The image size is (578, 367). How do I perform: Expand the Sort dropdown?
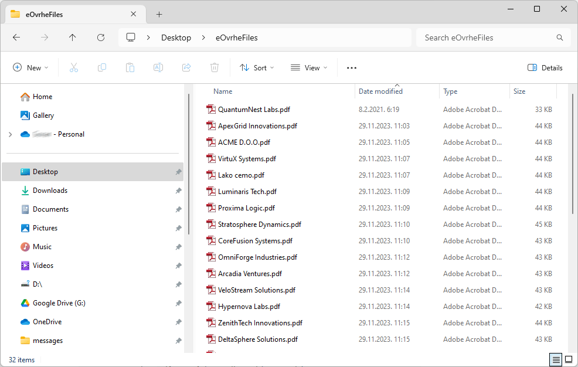pyautogui.click(x=257, y=67)
